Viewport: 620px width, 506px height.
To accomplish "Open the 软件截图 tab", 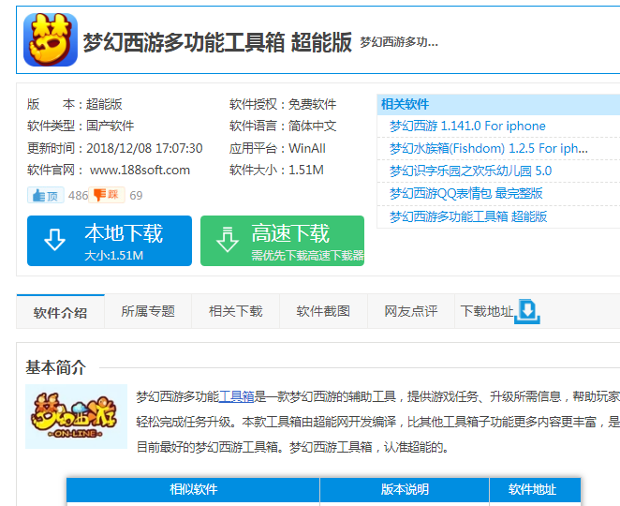I will [x=323, y=311].
